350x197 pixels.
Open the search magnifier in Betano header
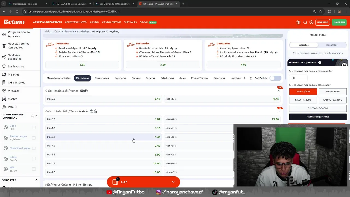click(x=305, y=22)
